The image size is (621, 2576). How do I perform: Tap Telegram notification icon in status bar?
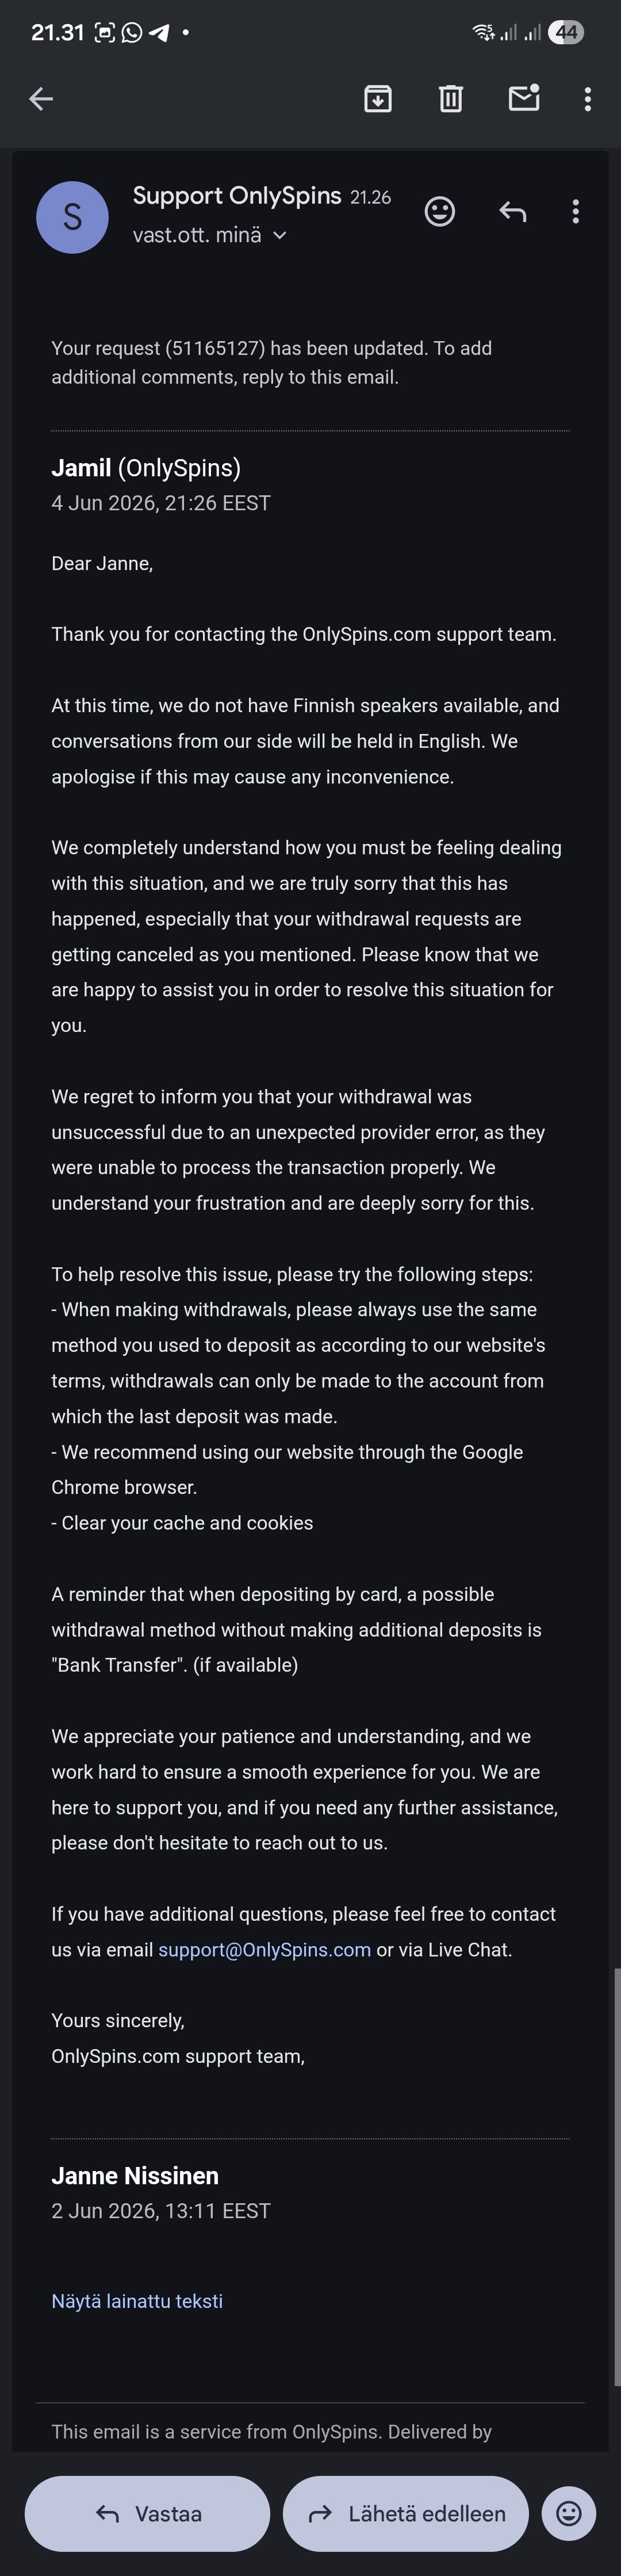click(x=158, y=33)
